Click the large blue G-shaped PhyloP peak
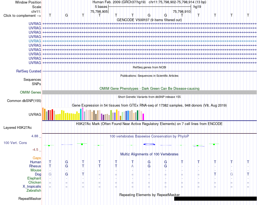257x205 pixels. 149,144
